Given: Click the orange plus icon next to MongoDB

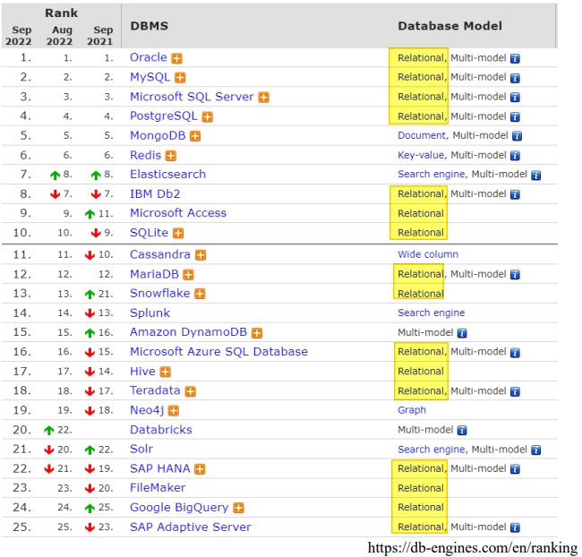Looking at the screenshot, I should (x=195, y=136).
